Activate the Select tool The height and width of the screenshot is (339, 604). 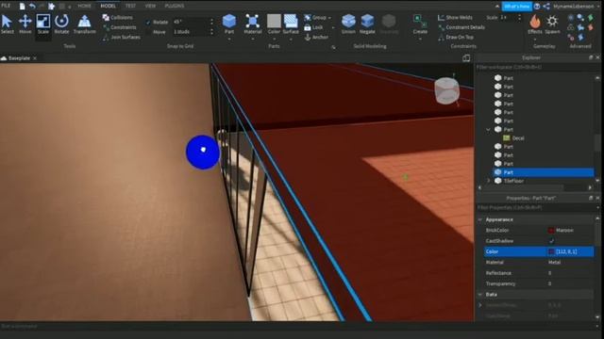click(7, 24)
